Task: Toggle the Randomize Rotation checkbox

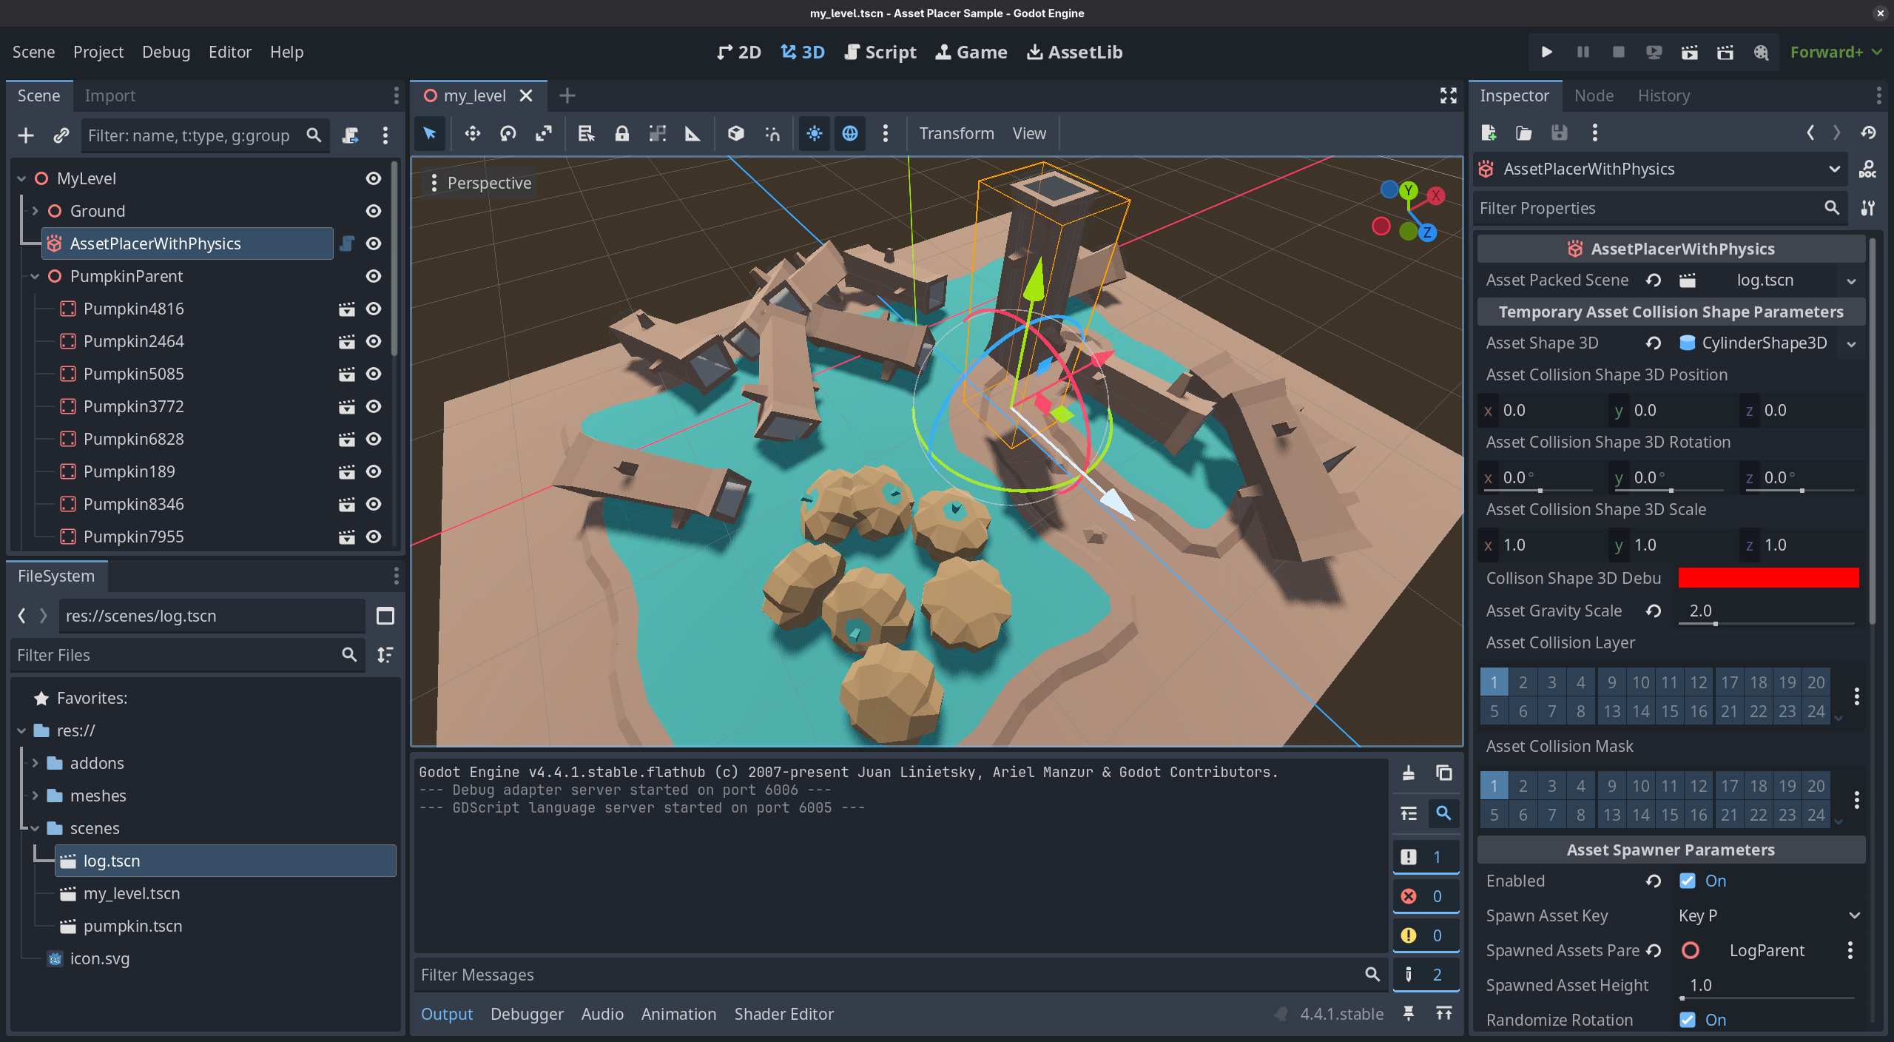Action: coord(1688,1020)
